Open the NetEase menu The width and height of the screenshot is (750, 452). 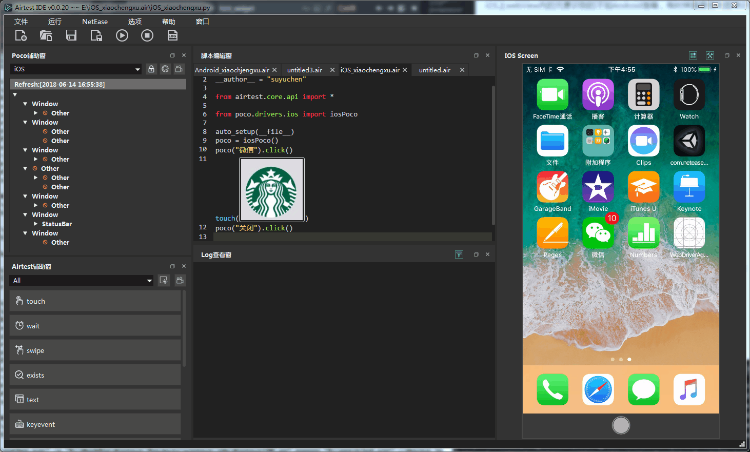(95, 22)
